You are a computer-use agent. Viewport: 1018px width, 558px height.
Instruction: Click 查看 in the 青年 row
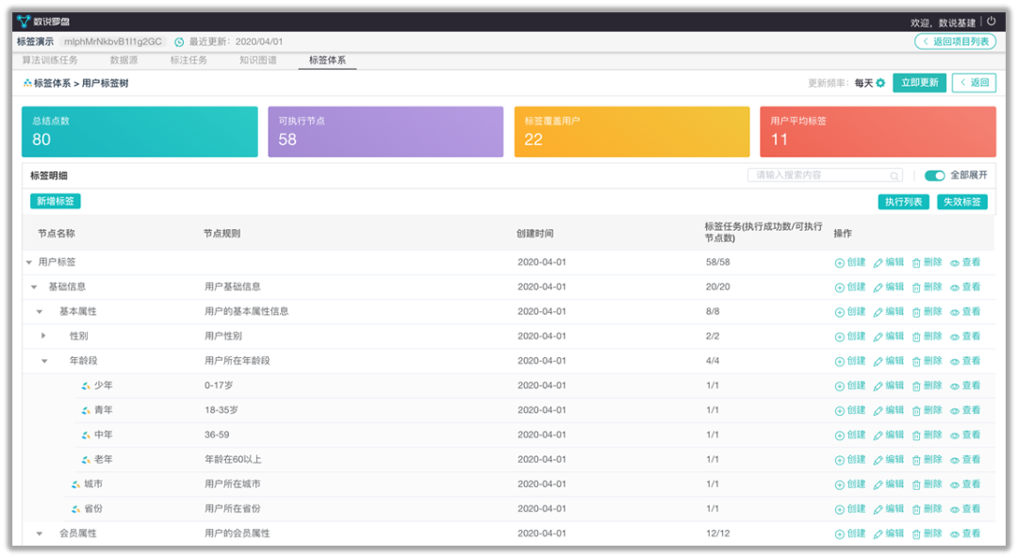[965, 411]
